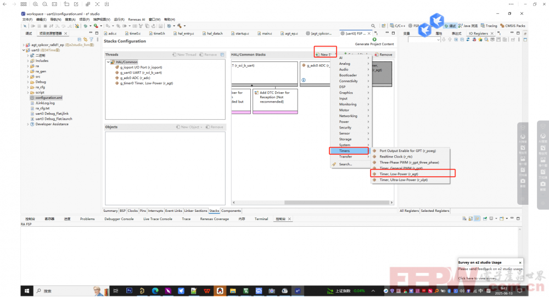The image size is (549, 297).
Task: Collapse the uart3 project node
Action: 24,50
